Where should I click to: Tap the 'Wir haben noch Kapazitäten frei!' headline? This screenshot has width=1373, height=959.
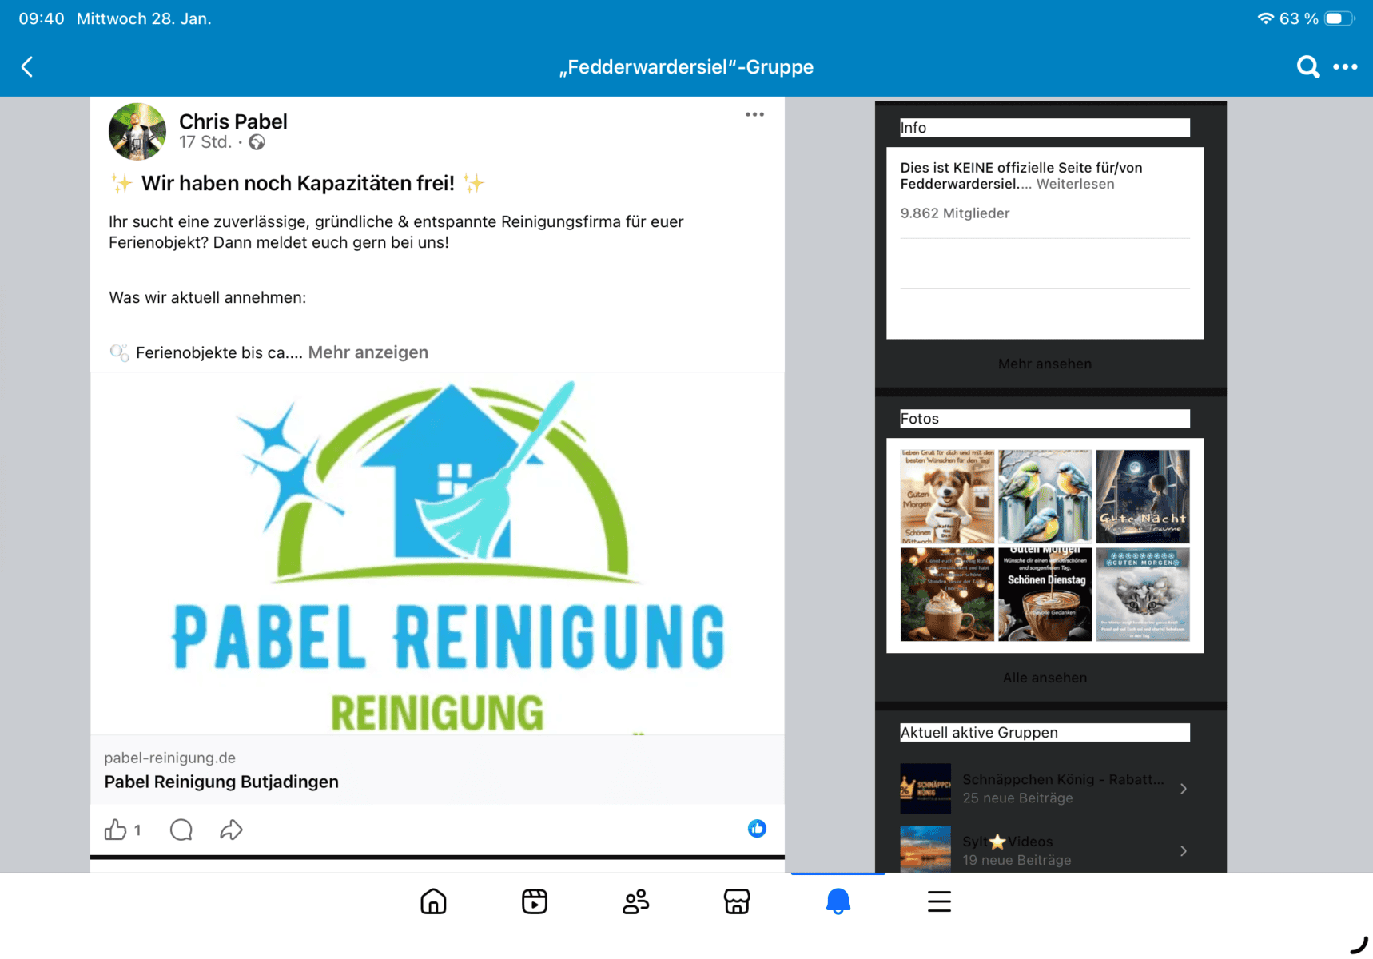[x=298, y=183]
